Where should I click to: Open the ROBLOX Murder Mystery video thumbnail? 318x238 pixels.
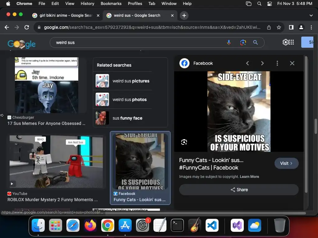pos(56,162)
